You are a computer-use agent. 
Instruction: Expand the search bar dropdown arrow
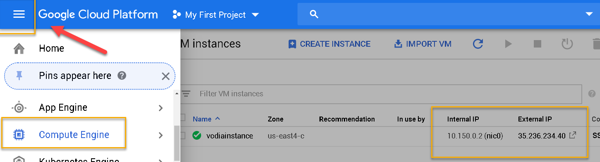tap(590, 14)
